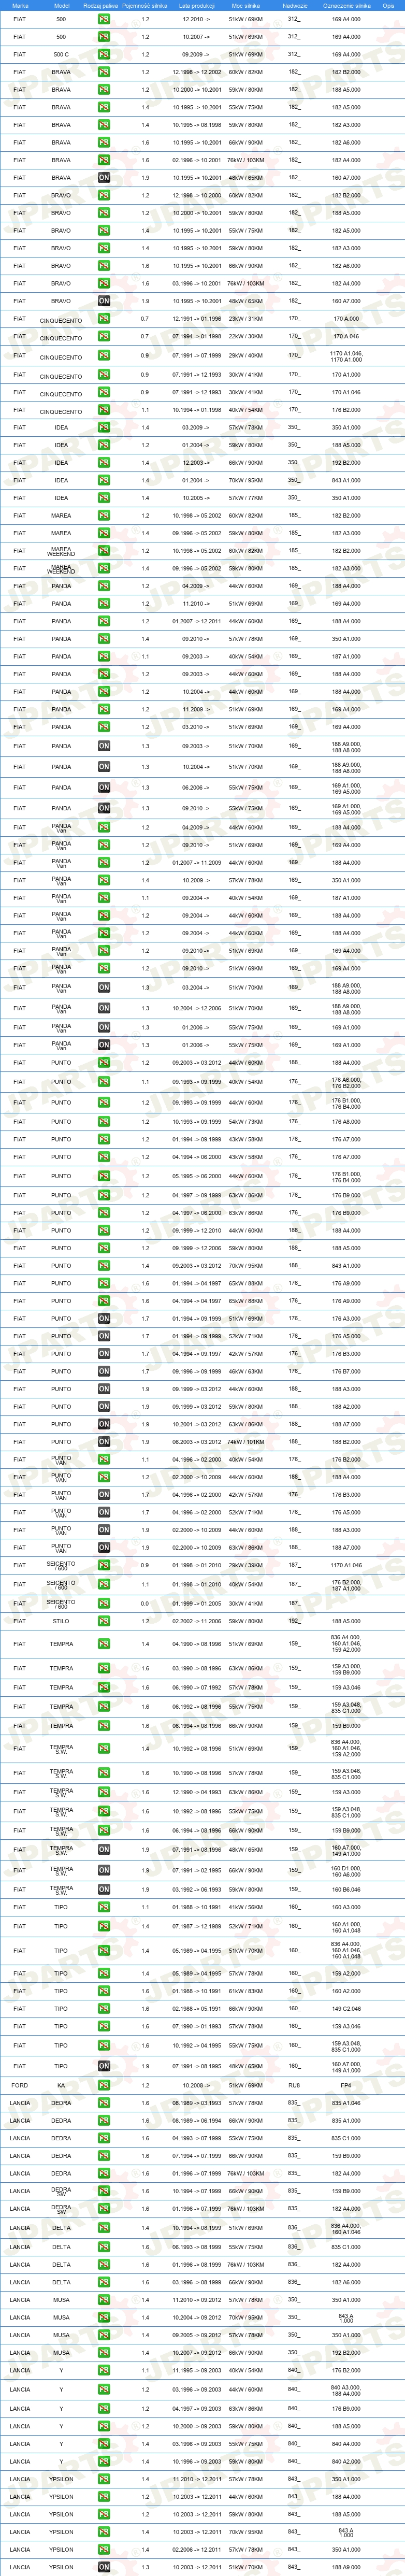Viewport: 405px width, 2576px height.
Task: Click the 'FP4' engine code cell
Action: point(346,2085)
